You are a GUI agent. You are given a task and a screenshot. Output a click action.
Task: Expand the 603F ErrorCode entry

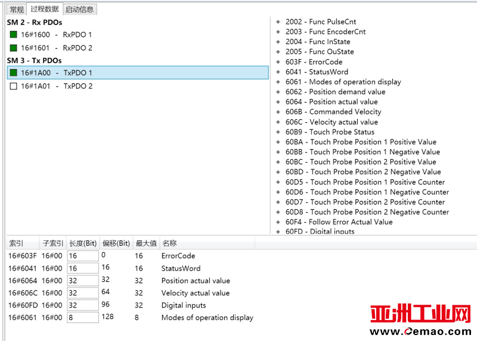278,62
